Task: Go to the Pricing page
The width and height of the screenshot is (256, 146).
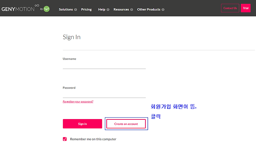Action: point(86,10)
